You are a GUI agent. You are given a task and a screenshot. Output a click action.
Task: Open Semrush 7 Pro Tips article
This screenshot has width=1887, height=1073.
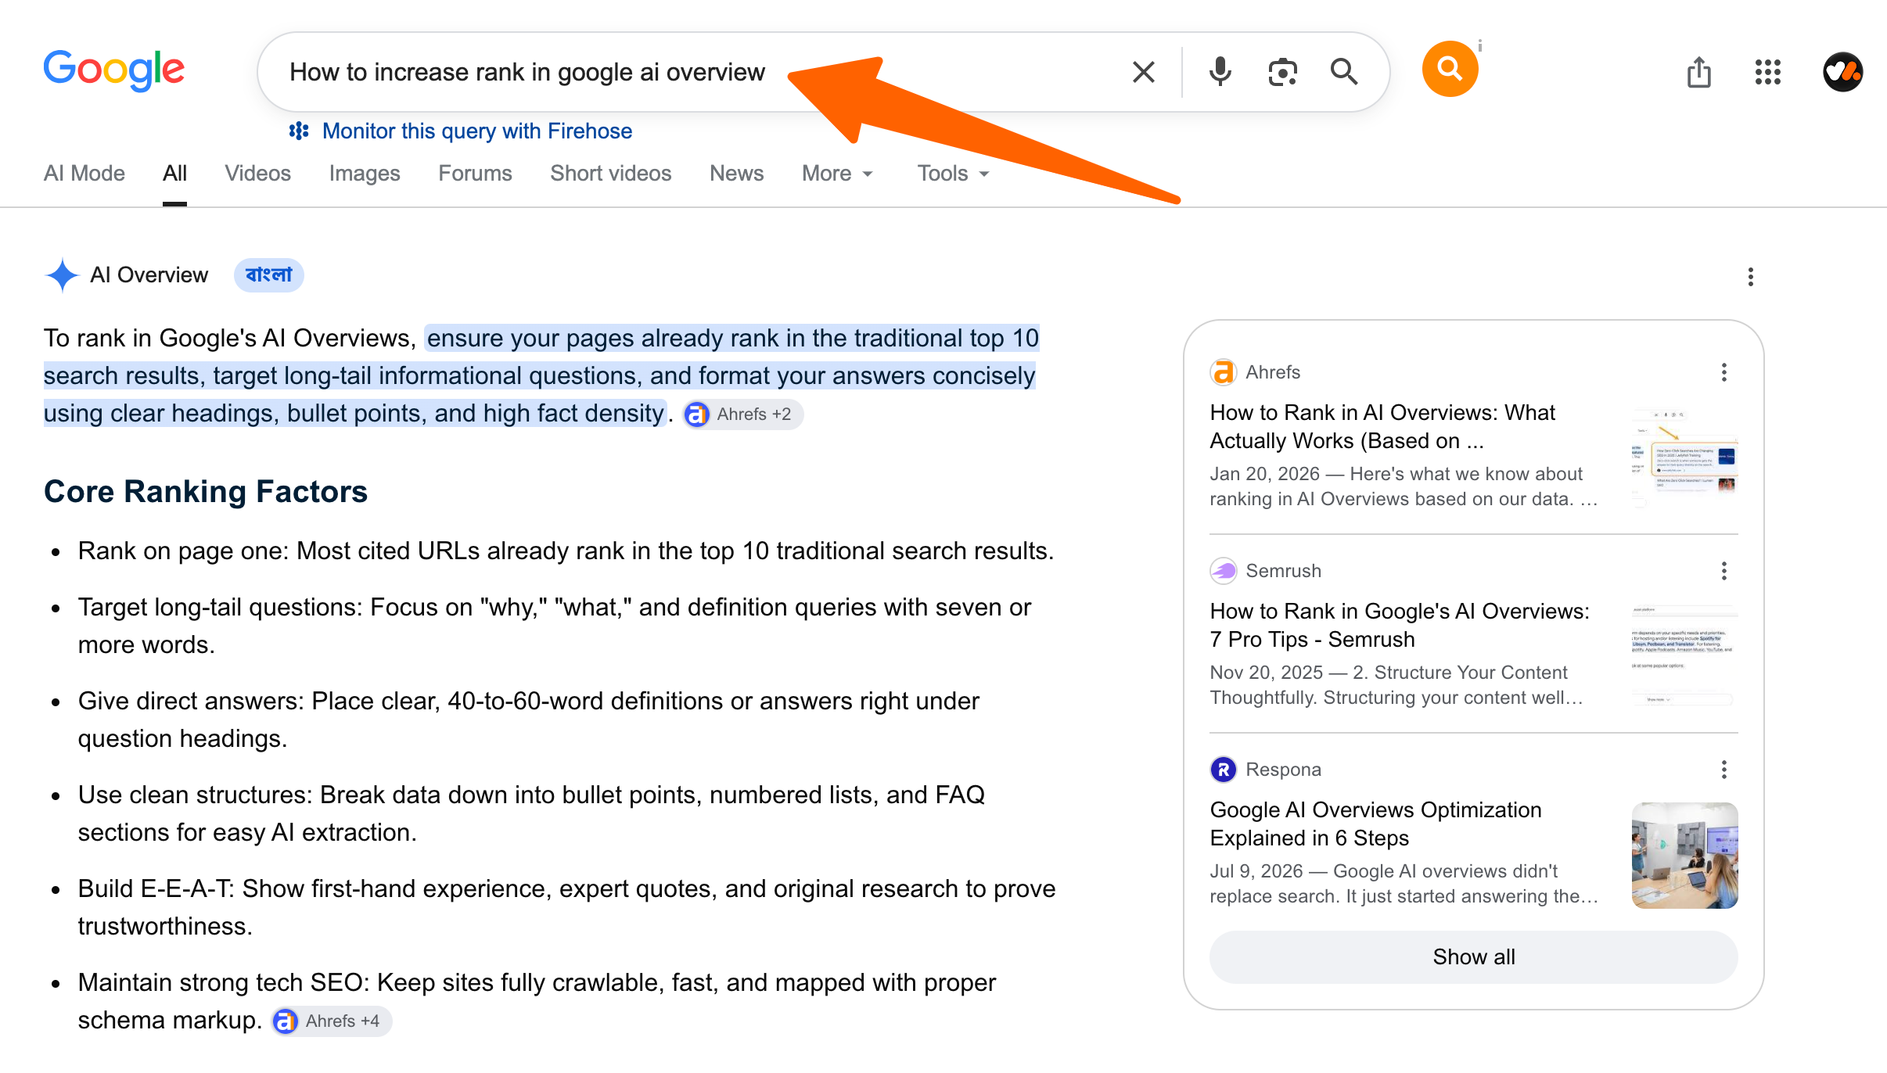pos(1400,625)
